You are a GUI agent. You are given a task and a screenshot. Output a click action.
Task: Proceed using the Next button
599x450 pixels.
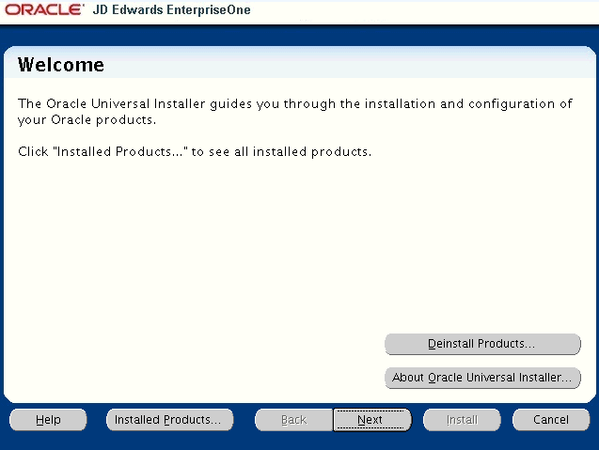370,420
